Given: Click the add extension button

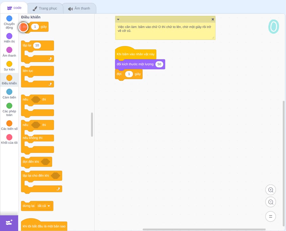Looking at the screenshot, I should (x=9, y=223).
